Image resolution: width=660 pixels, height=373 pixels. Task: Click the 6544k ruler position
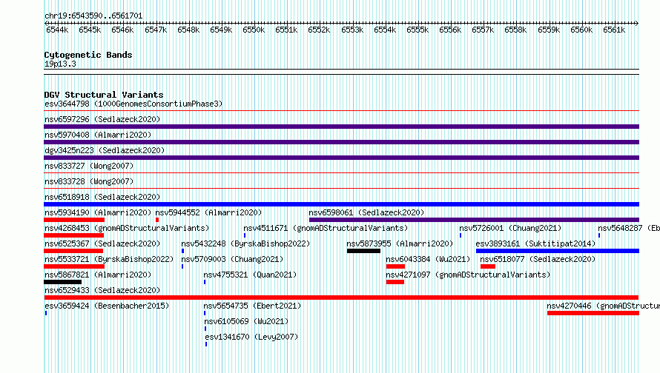point(57,30)
